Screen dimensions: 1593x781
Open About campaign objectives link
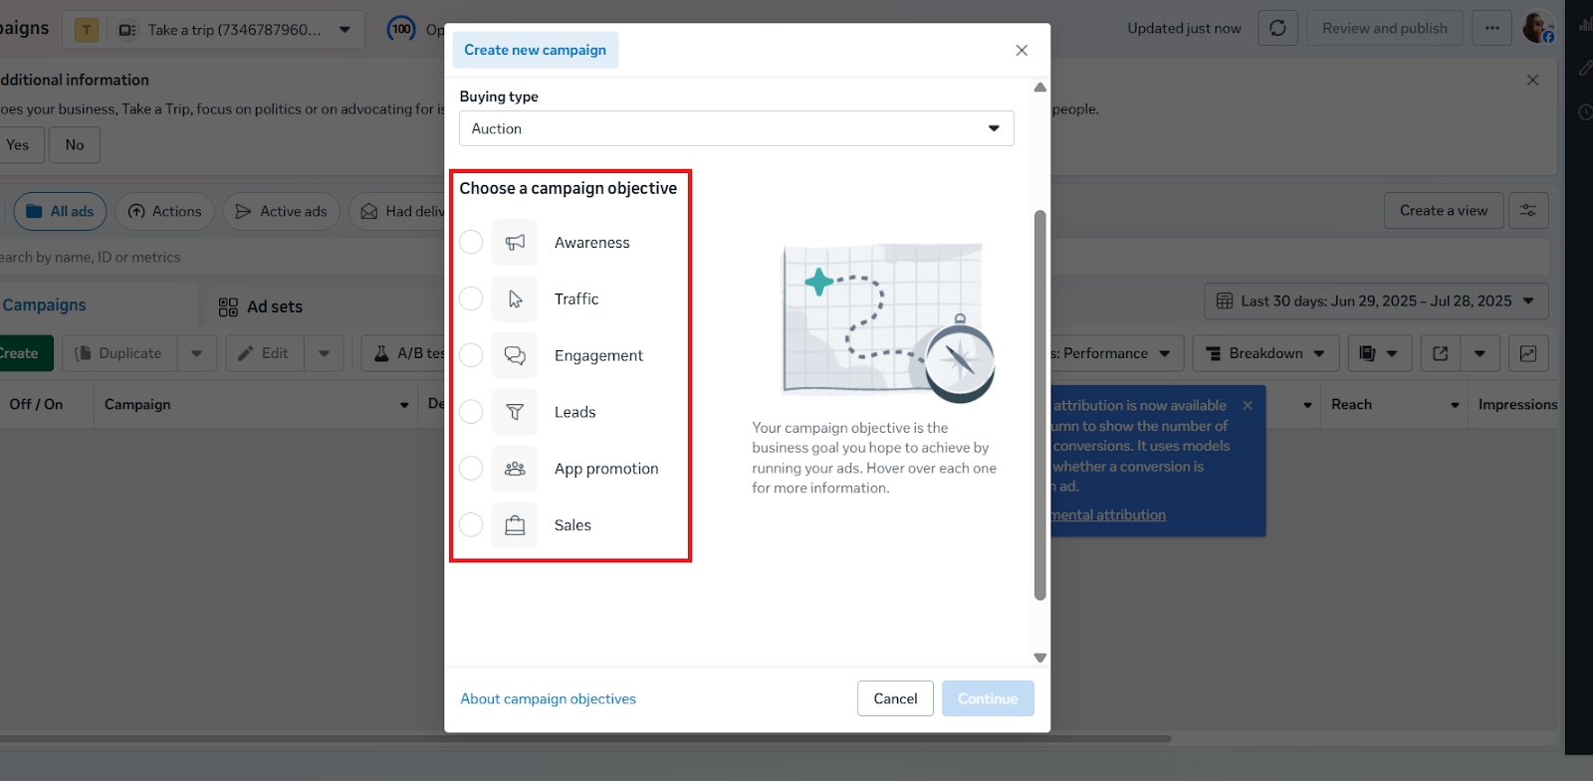click(548, 699)
